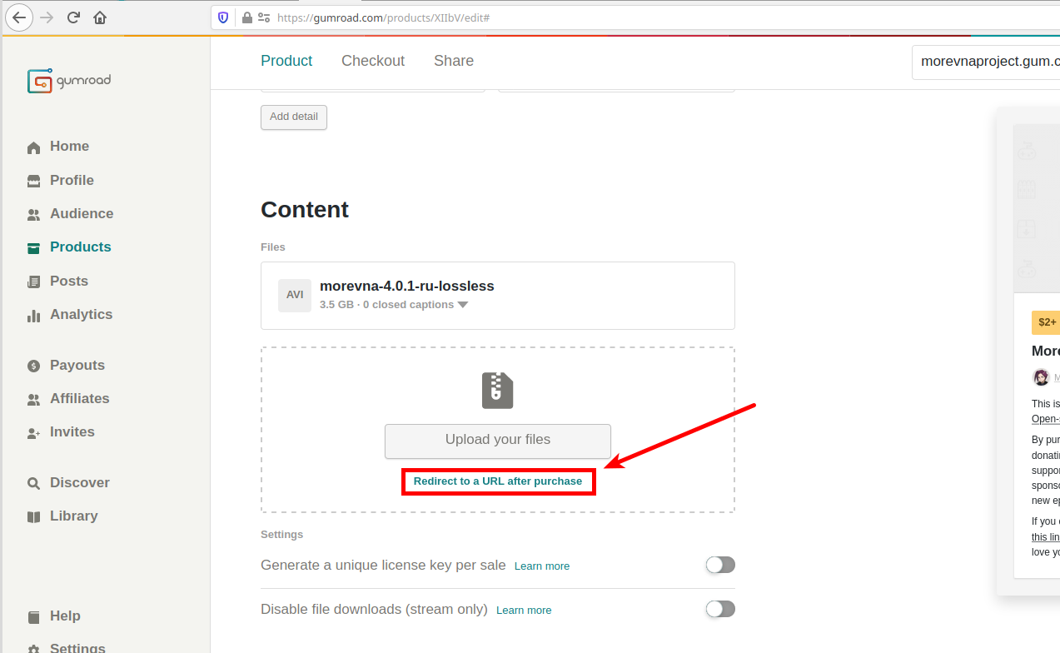This screenshot has height=653, width=1060.
Task: Click the Help icon in sidebar
Action: coord(33,616)
